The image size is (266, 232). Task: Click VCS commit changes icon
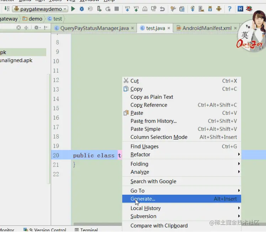[136, 9]
